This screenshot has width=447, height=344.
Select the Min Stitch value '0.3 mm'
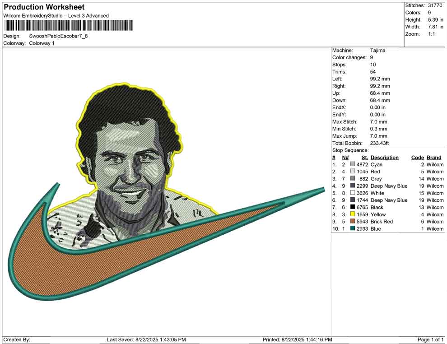click(378, 129)
